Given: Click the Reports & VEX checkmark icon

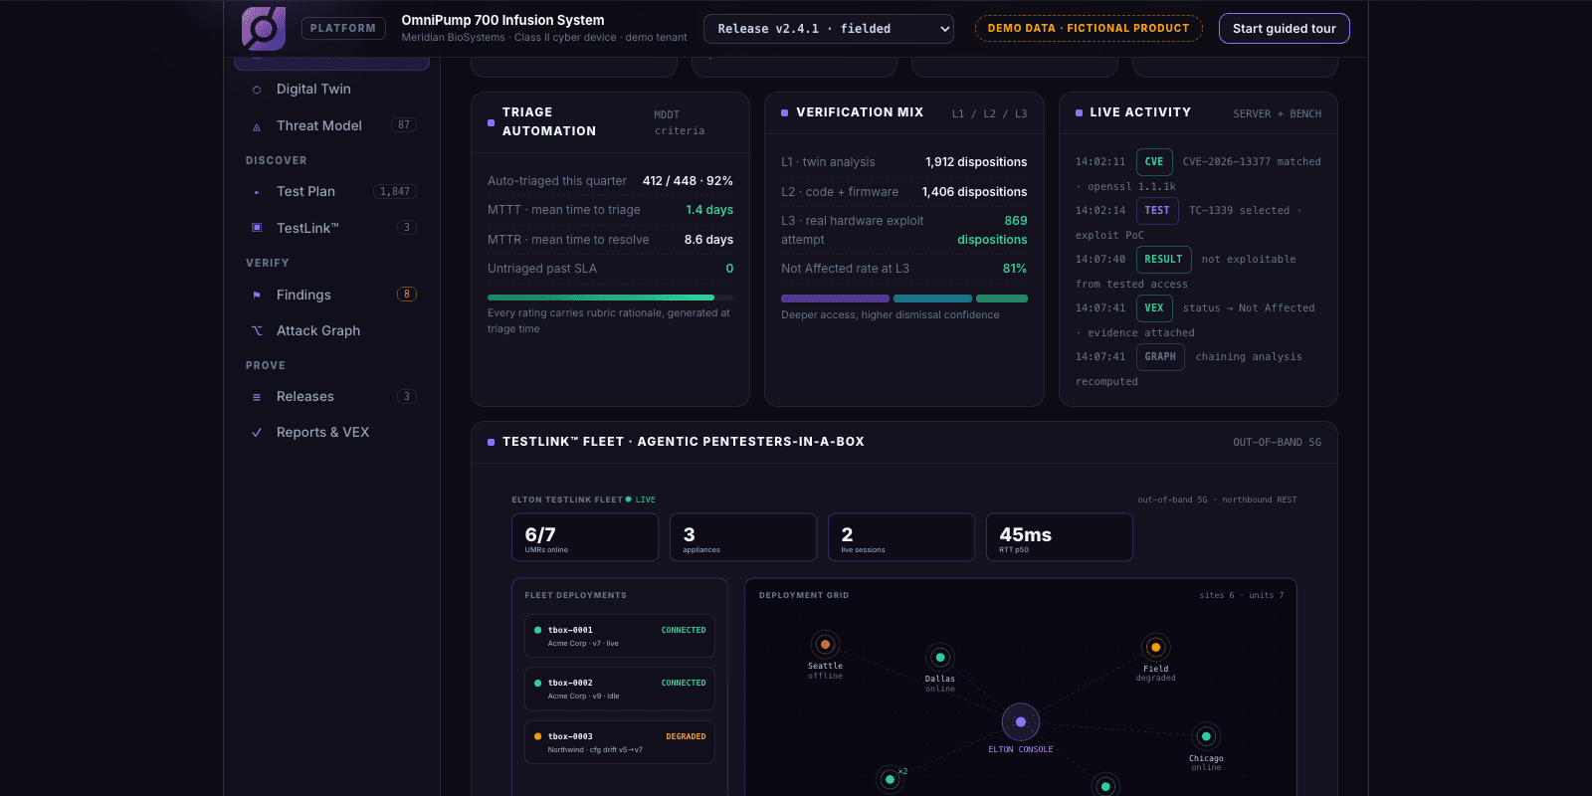Looking at the screenshot, I should pos(257,433).
